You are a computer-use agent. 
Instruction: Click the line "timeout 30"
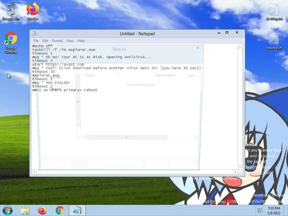pyautogui.click(x=44, y=72)
